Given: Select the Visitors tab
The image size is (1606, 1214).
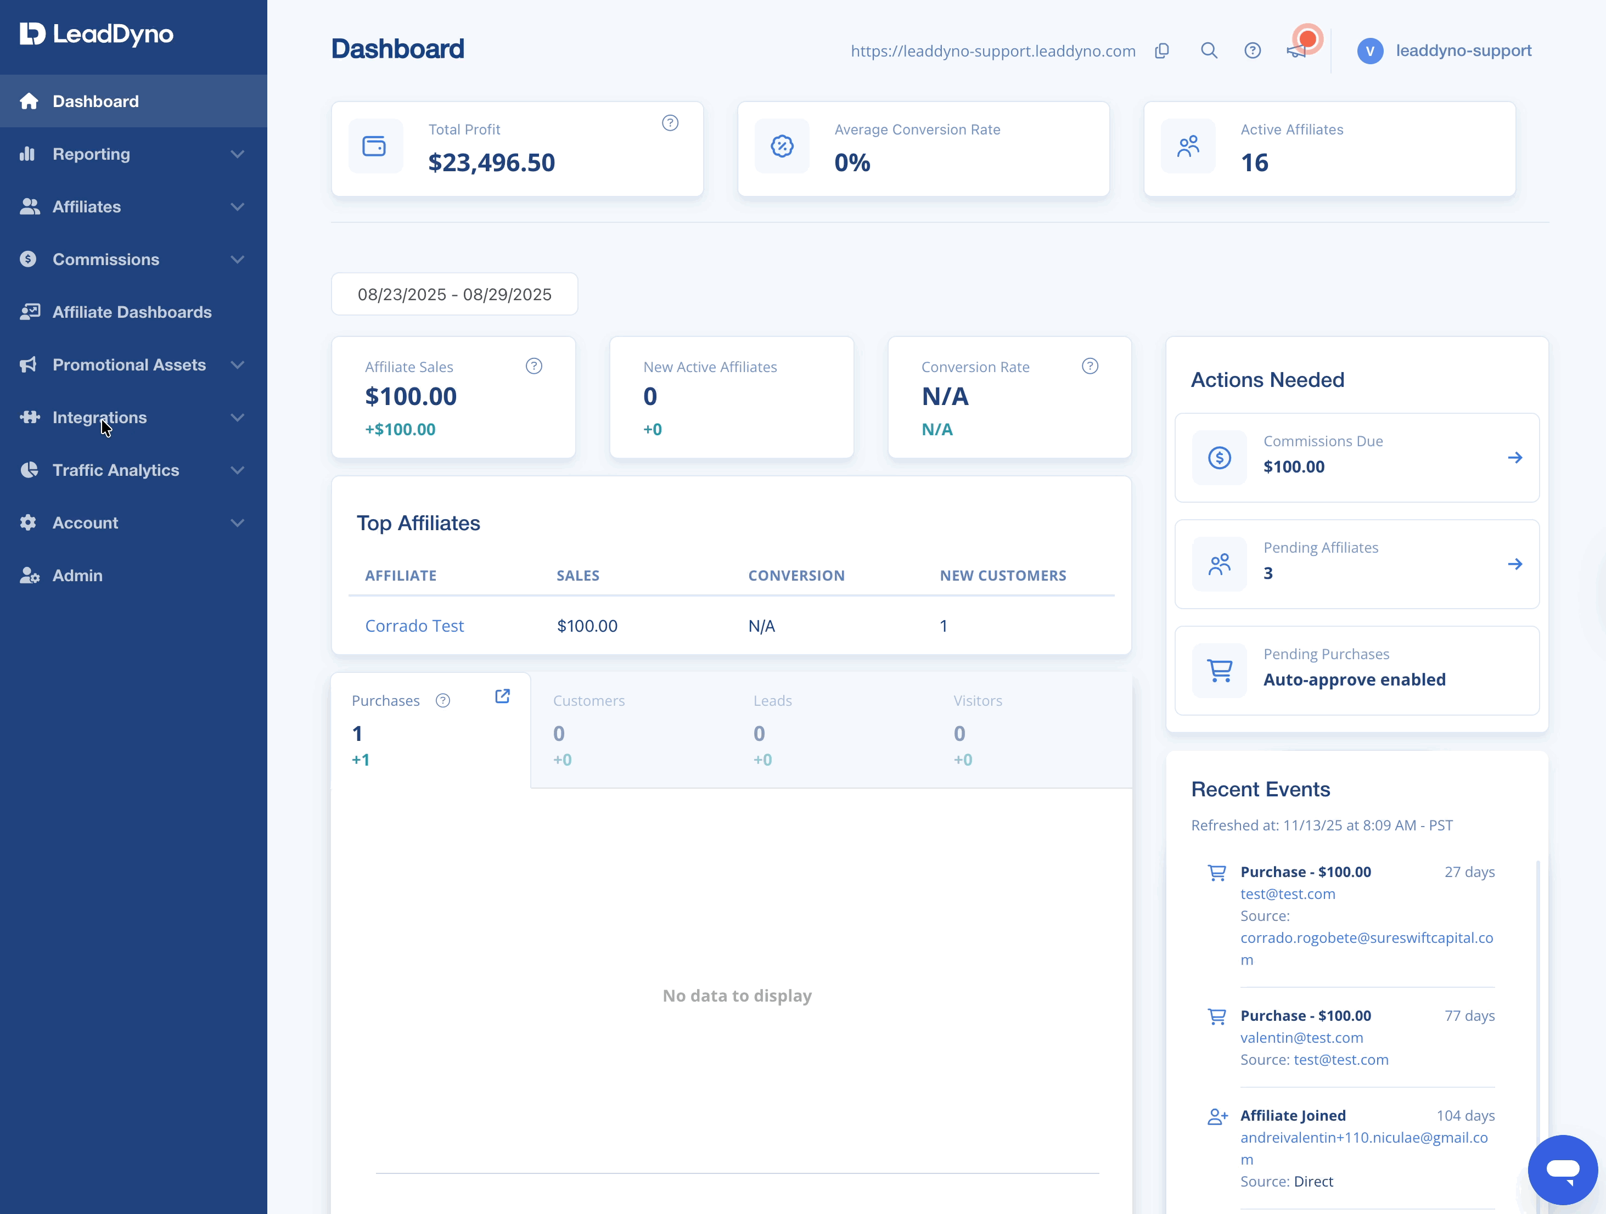Looking at the screenshot, I should (x=1032, y=730).
